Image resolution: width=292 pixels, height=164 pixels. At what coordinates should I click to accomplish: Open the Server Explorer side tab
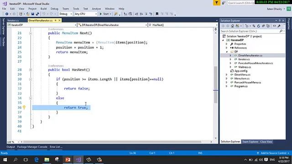3,26
